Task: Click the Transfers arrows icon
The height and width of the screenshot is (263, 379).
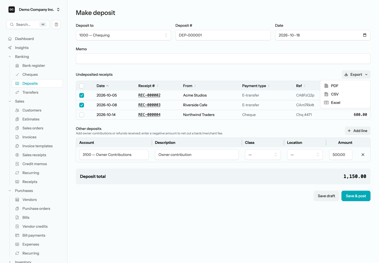Action: click(x=17, y=92)
